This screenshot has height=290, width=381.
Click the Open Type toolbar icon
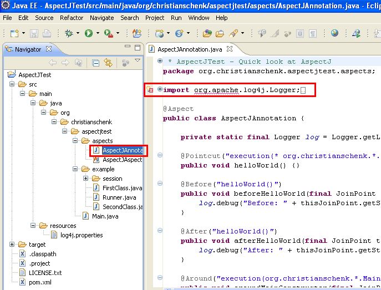point(207,33)
